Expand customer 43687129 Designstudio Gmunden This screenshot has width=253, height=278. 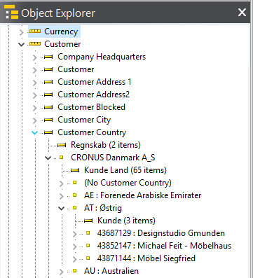75,234
